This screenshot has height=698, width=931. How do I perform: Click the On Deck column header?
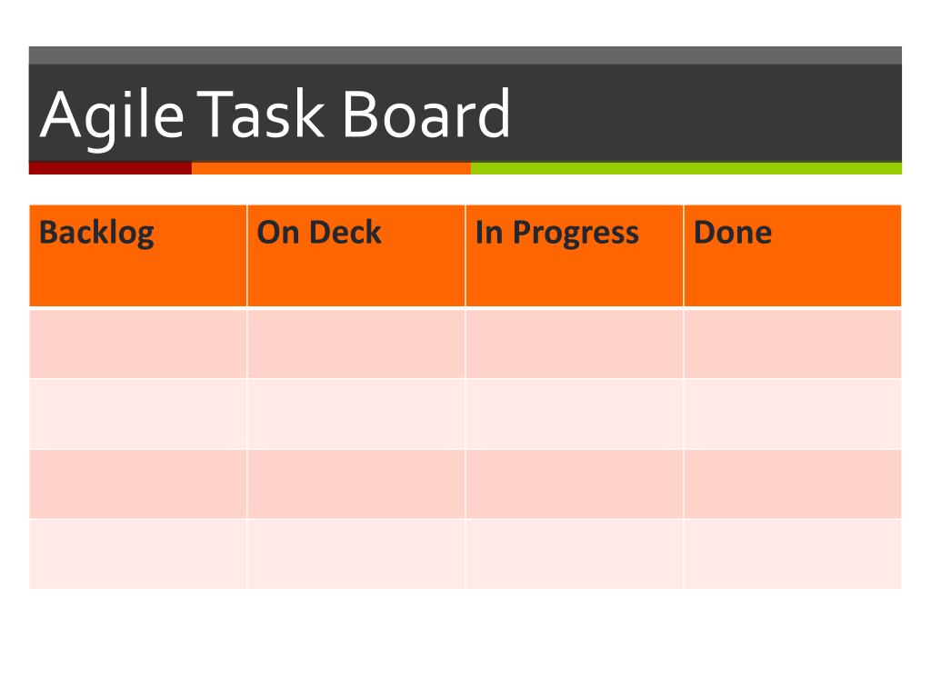[356, 255]
